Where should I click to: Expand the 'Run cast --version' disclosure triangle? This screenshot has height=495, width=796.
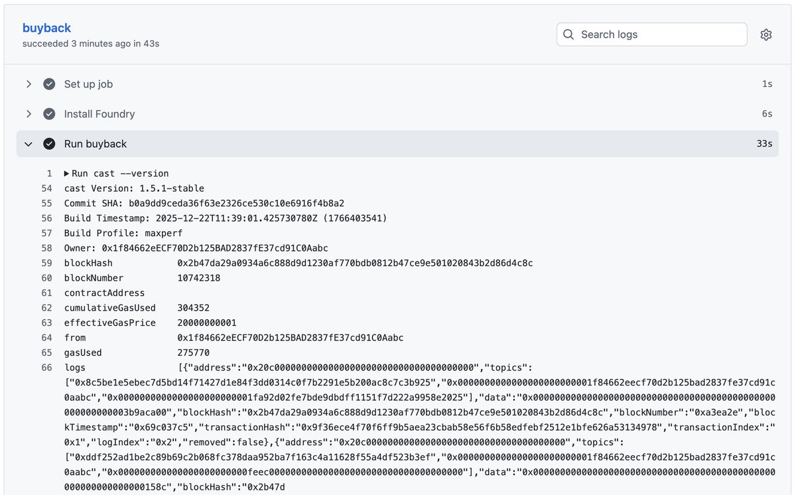[x=67, y=174]
